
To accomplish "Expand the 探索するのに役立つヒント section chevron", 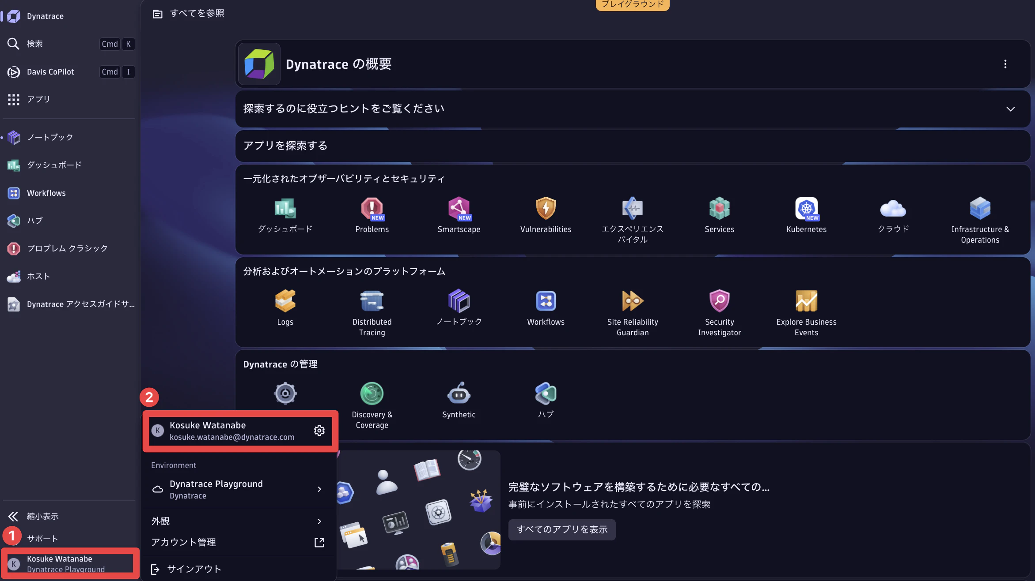I will coord(1010,109).
